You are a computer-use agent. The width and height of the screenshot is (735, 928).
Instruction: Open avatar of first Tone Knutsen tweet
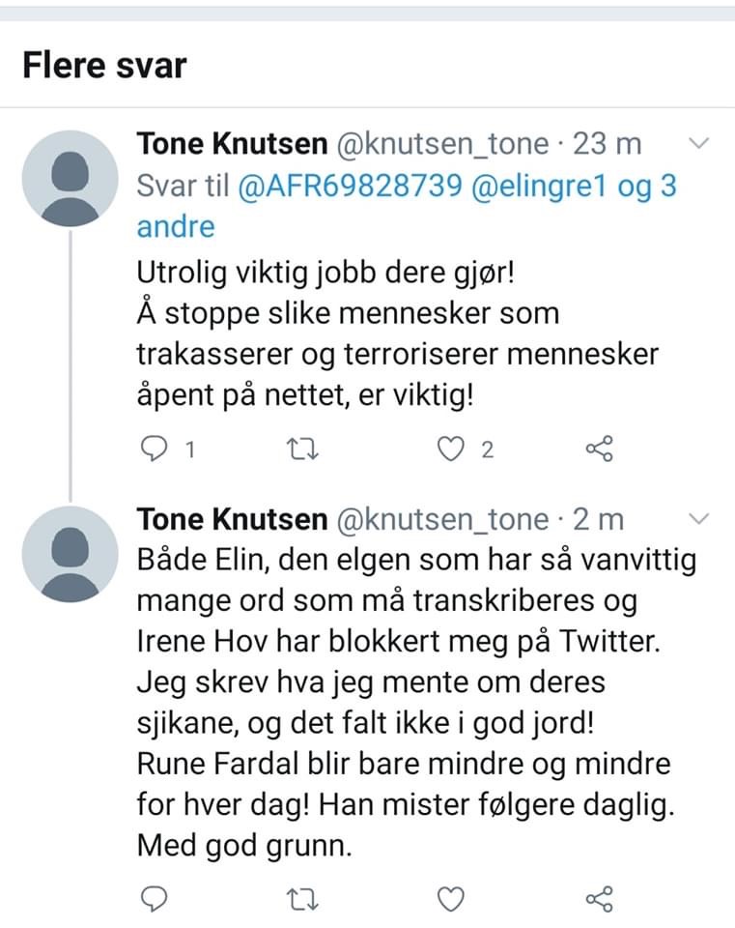[71, 179]
